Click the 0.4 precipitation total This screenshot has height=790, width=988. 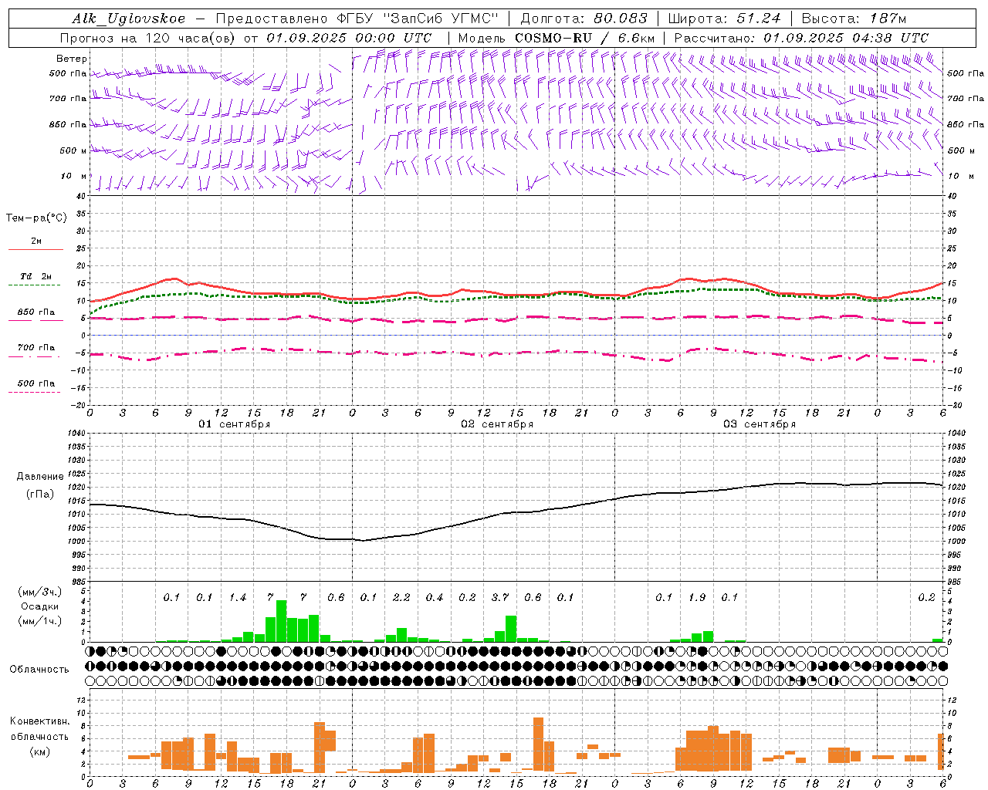point(435,598)
